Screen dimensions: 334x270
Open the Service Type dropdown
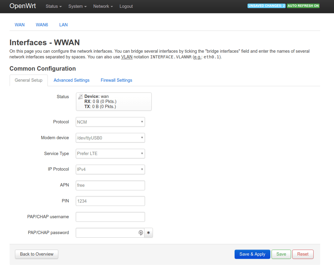click(x=110, y=154)
